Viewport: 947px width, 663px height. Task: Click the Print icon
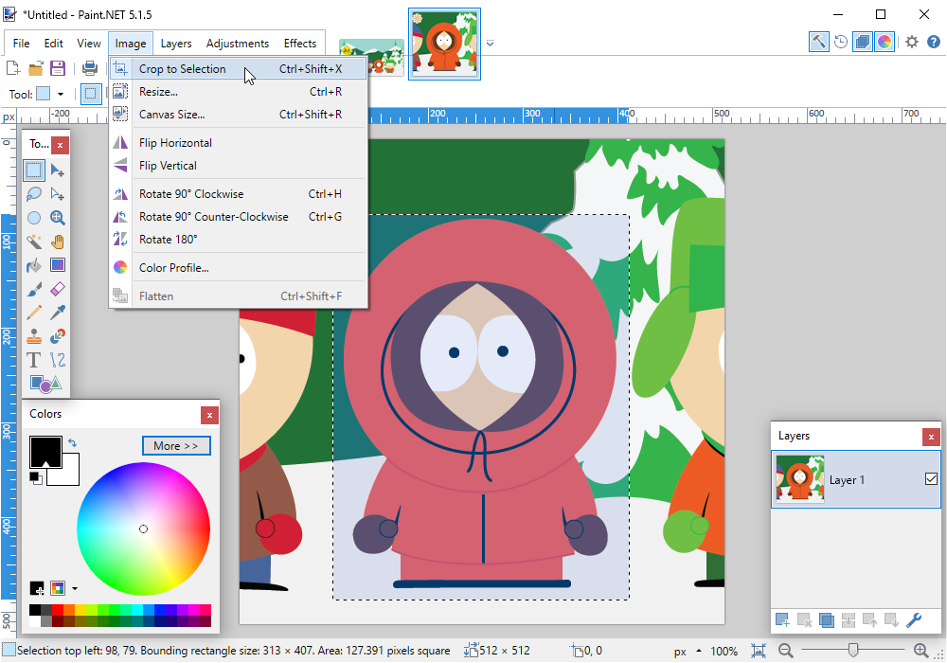(x=89, y=67)
